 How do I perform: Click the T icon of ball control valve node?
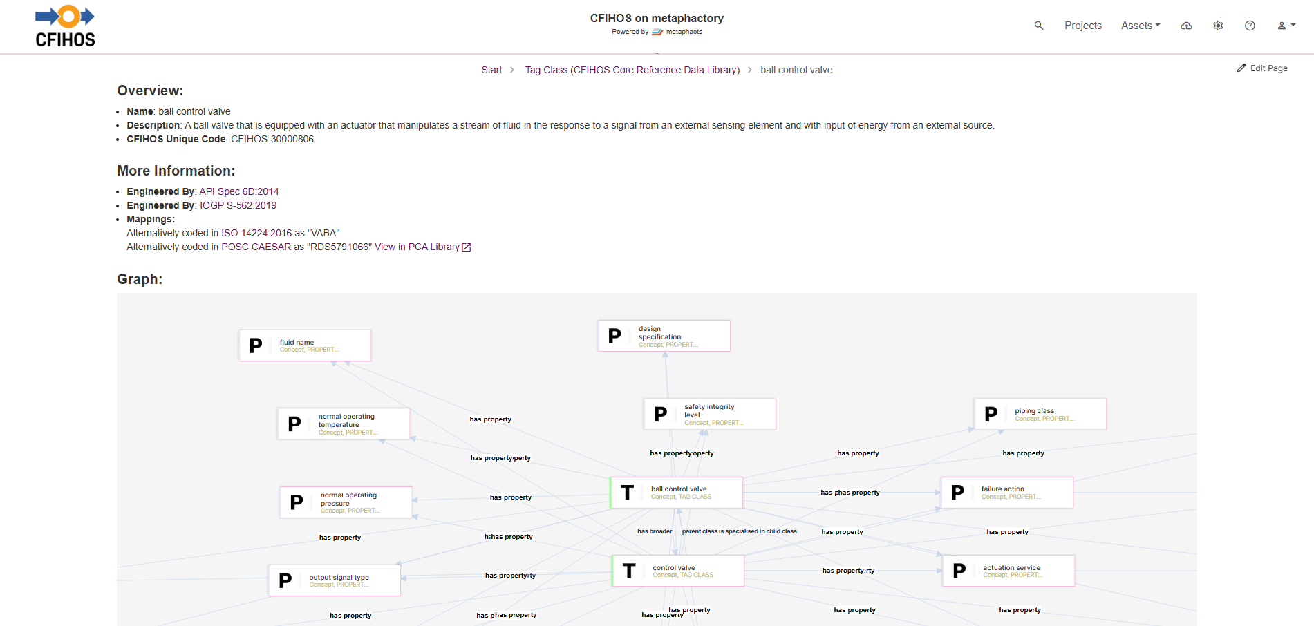point(627,493)
